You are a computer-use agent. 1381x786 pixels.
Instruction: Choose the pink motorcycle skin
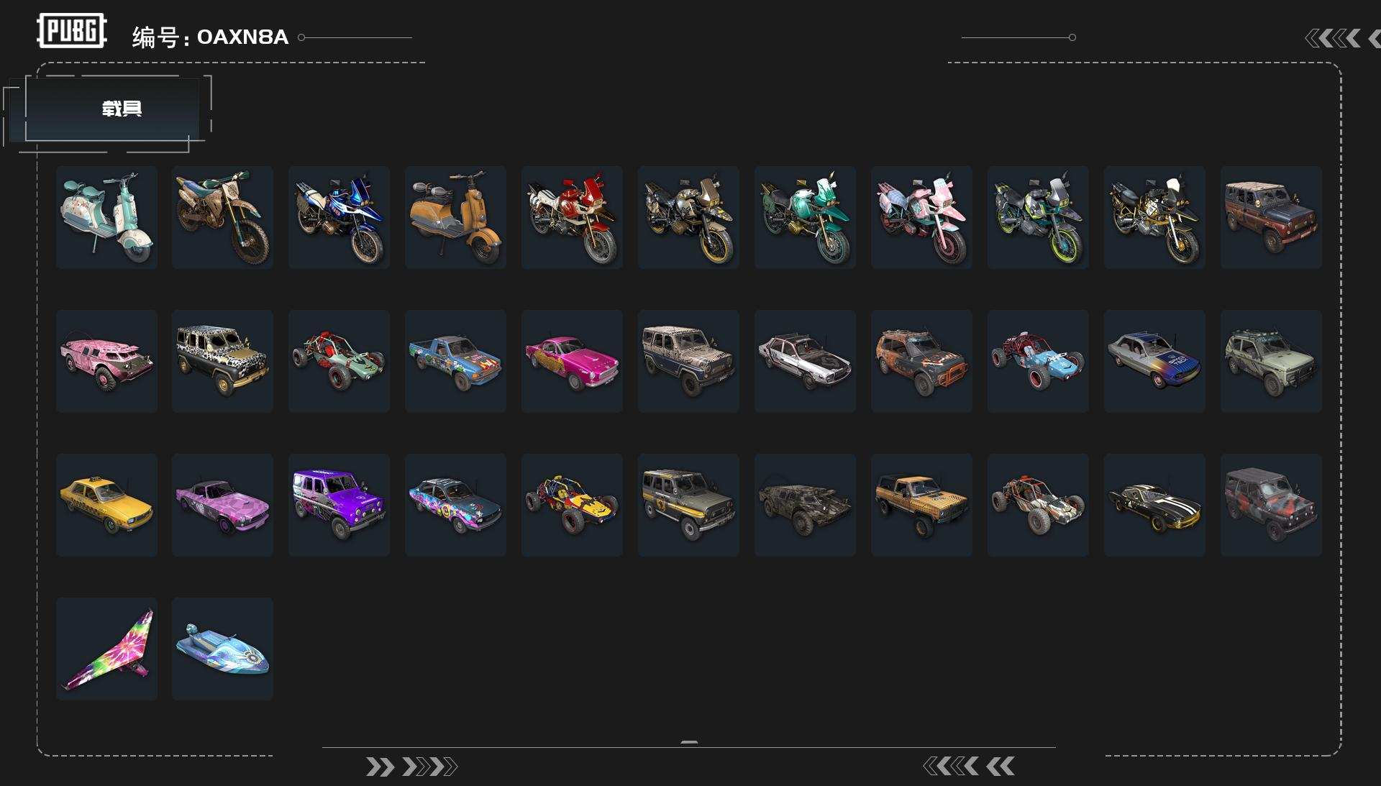pyautogui.click(x=921, y=217)
